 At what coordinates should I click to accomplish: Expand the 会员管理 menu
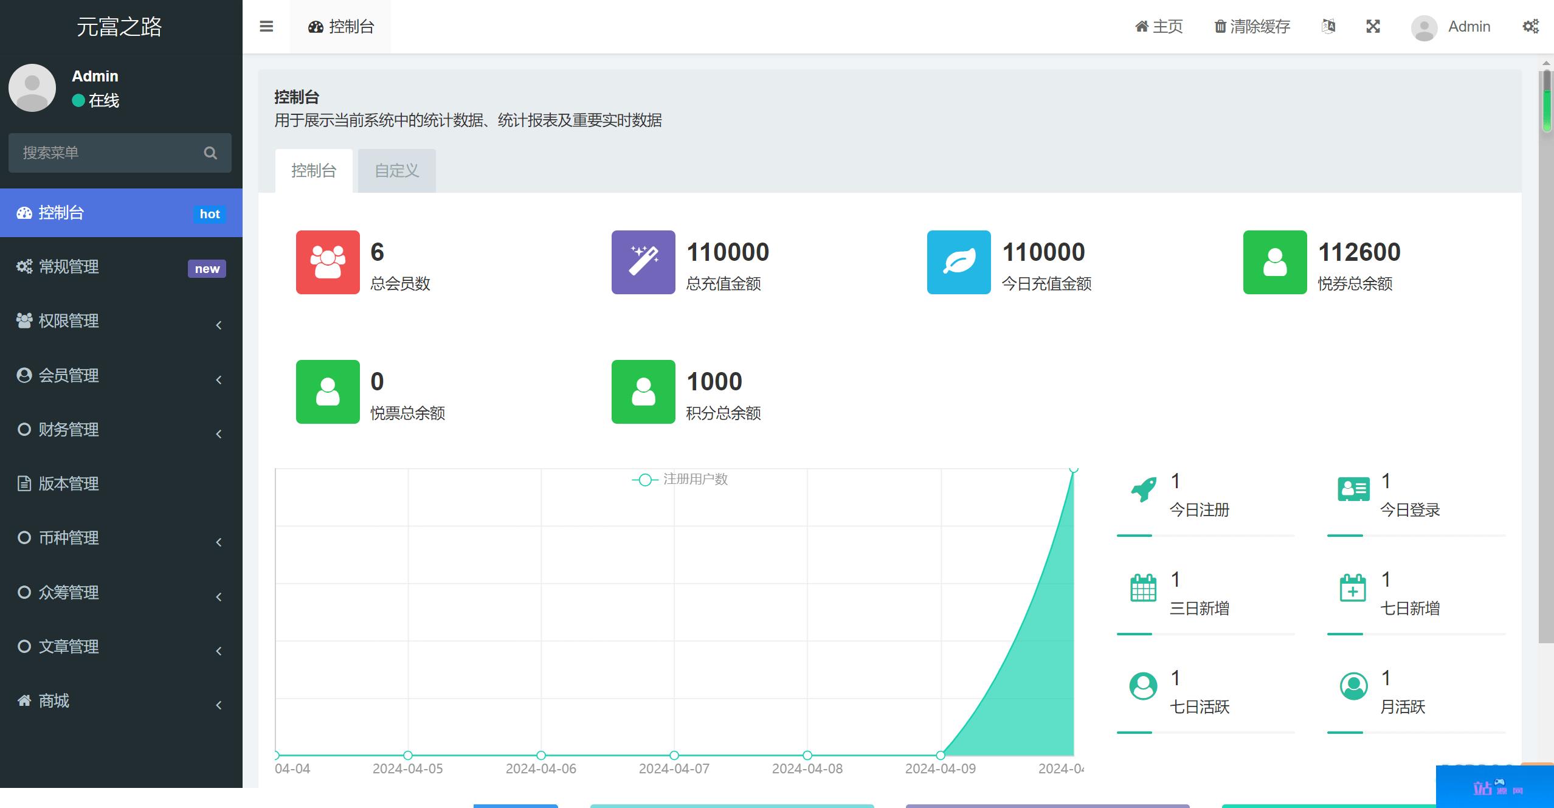point(121,376)
